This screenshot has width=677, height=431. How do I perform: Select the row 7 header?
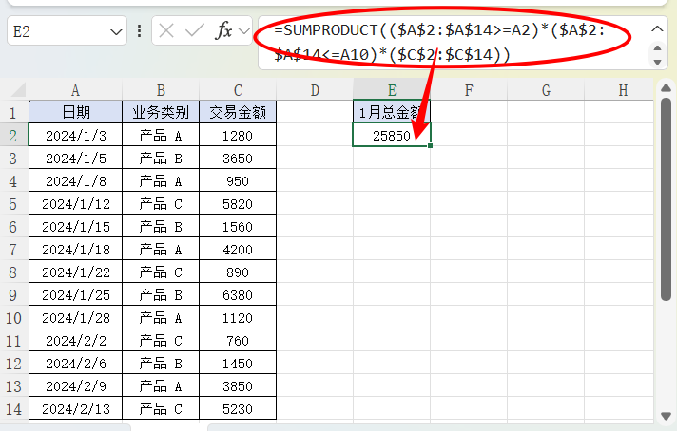pyautogui.click(x=13, y=250)
